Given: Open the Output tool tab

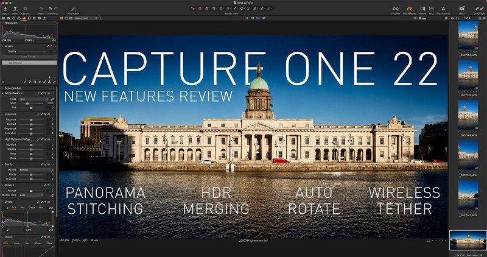Looking at the screenshot, I should click(x=44, y=18).
